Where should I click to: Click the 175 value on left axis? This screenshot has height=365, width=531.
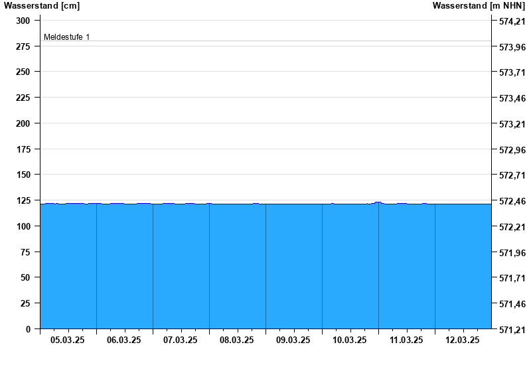(x=23, y=149)
